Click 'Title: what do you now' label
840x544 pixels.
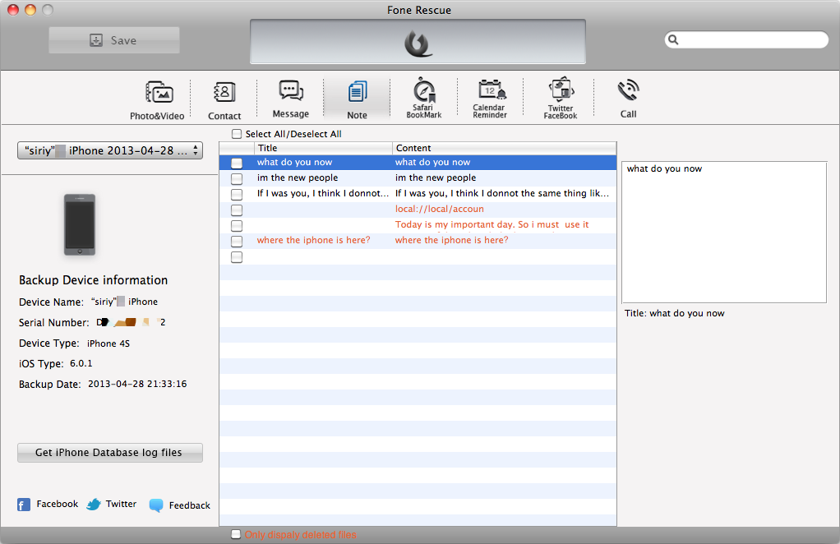[675, 313]
